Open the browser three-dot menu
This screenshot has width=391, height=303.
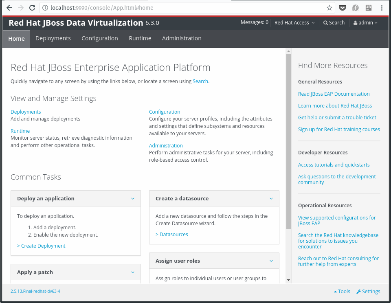tap(382, 8)
